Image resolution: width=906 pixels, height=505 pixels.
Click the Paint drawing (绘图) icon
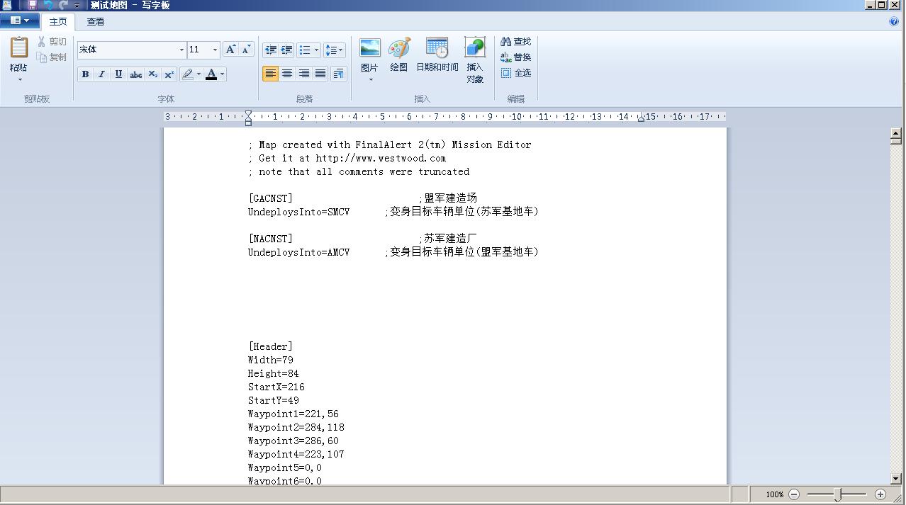pyautogui.click(x=399, y=49)
